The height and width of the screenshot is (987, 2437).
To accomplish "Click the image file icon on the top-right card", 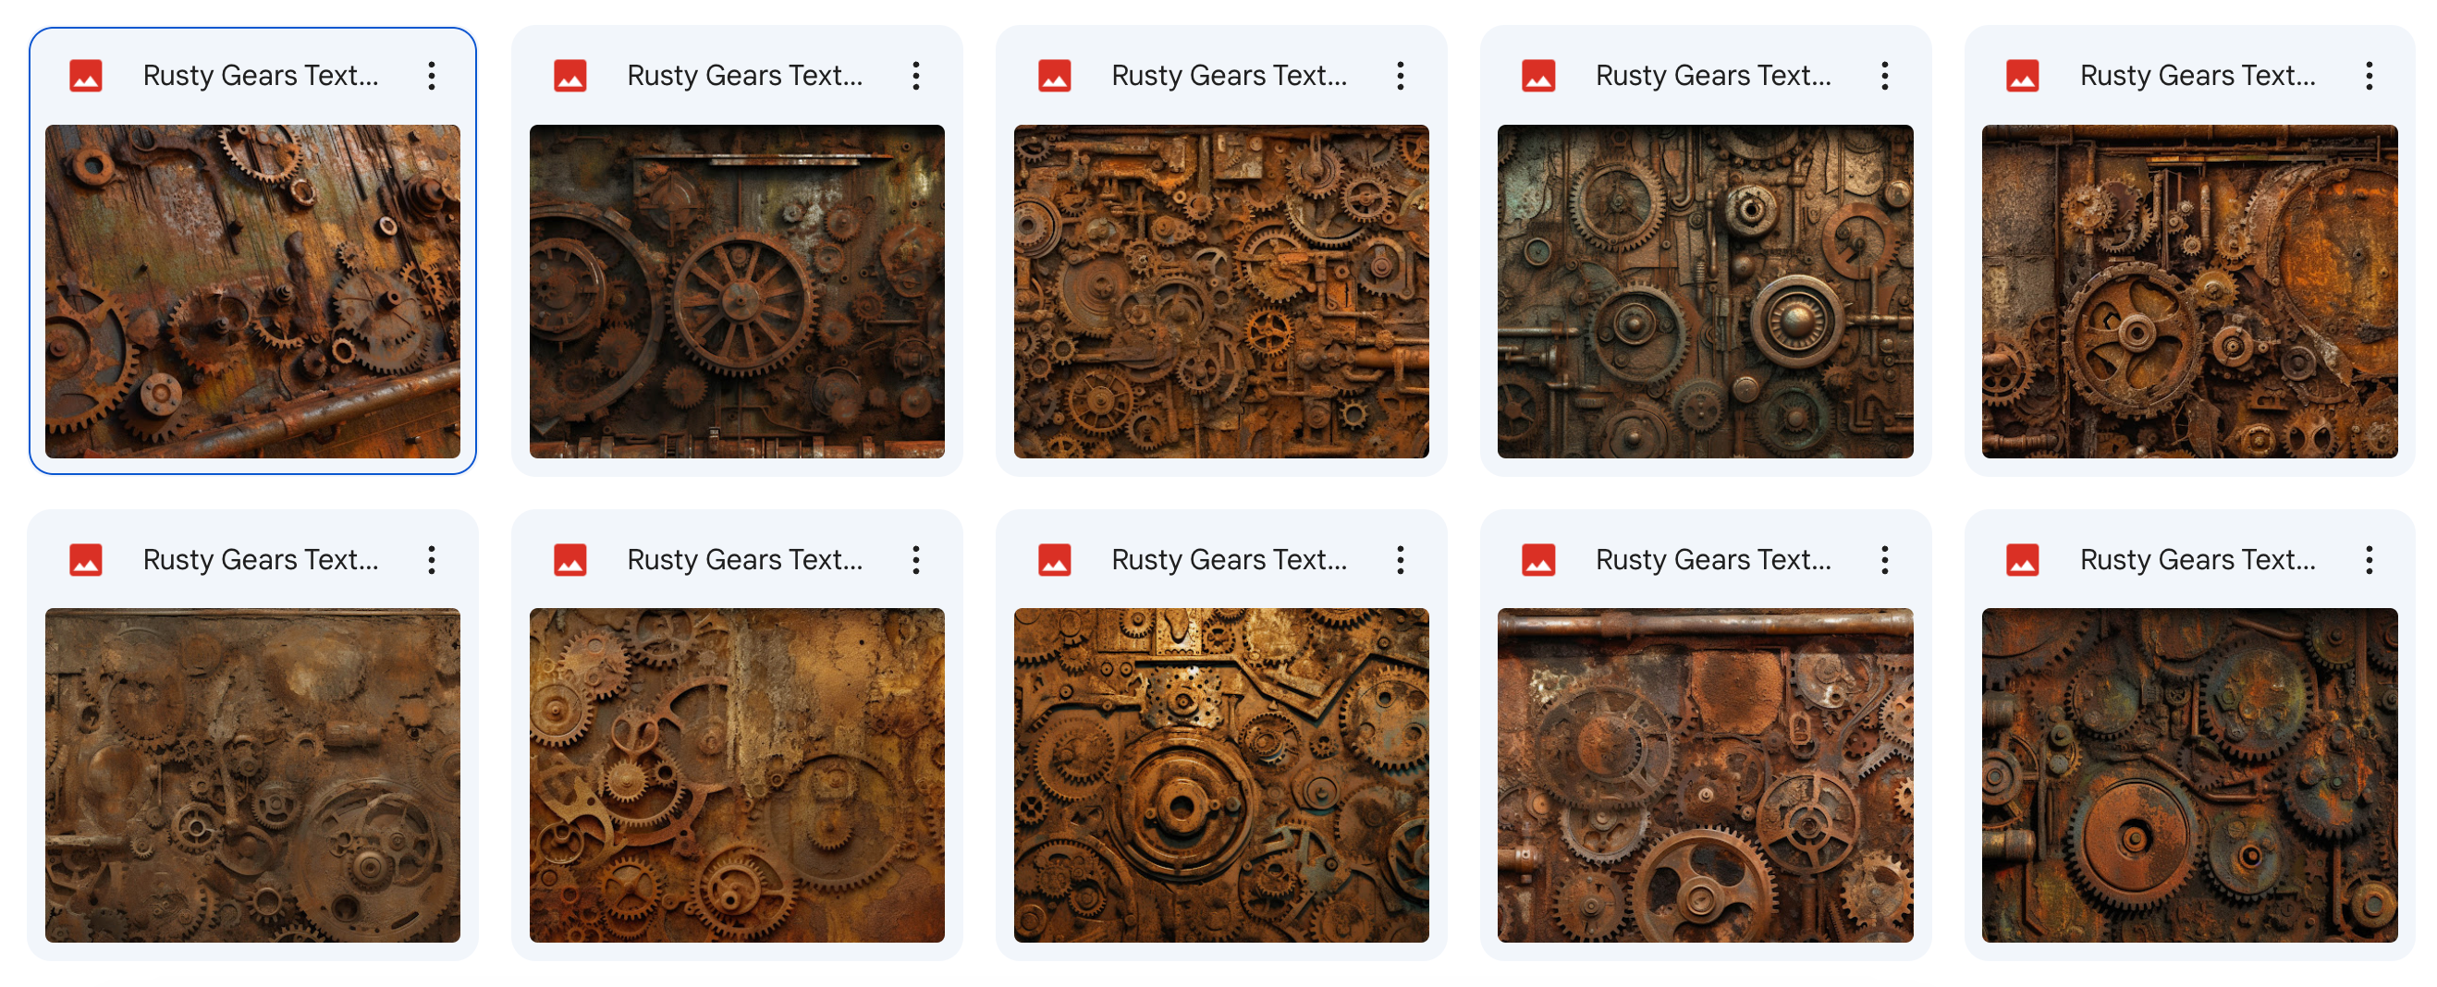I will pyautogui.click(x=2023, y=76).
